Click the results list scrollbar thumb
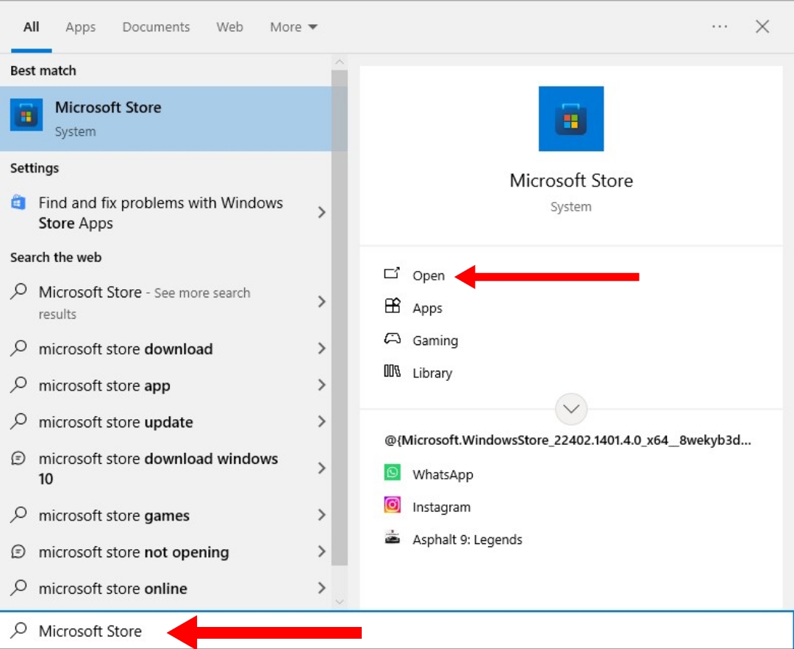Viewport: 794px width, 649px height. 340,318
